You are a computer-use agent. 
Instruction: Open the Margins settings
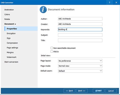click(10, 52)
